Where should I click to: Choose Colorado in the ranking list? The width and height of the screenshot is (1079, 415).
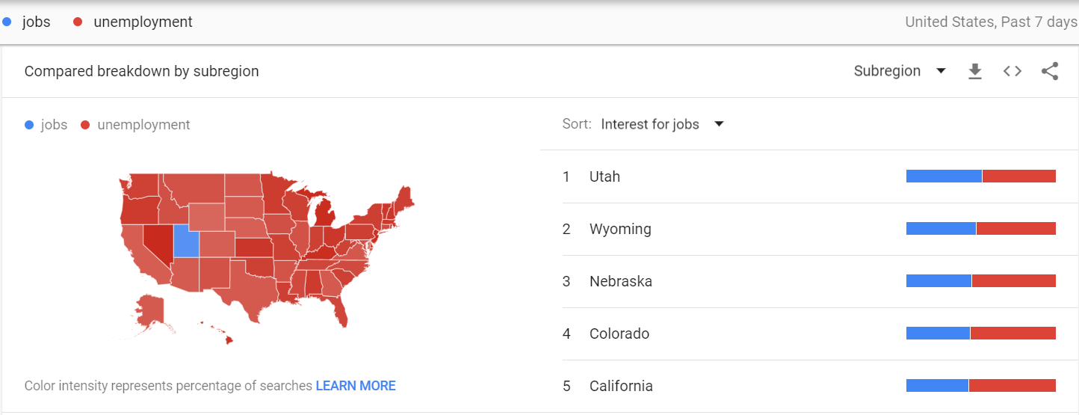tap(619, 333)
